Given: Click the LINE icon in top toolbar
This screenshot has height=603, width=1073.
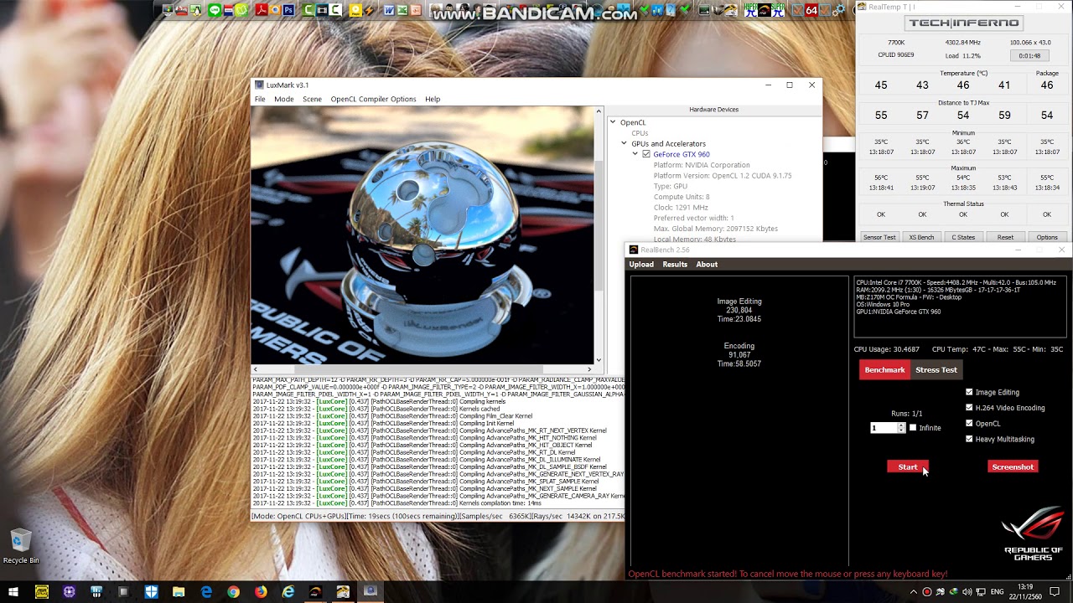Looking at the screenshot, I should 215,10.
